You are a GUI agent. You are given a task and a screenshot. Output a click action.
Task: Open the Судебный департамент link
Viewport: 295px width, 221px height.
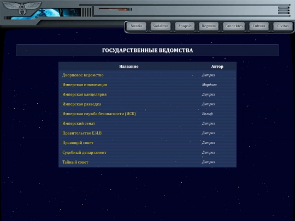[x=84, y=152]
